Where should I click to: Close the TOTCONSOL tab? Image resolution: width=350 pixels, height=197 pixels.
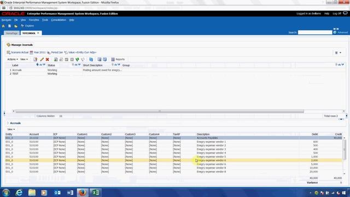(38, 33)
